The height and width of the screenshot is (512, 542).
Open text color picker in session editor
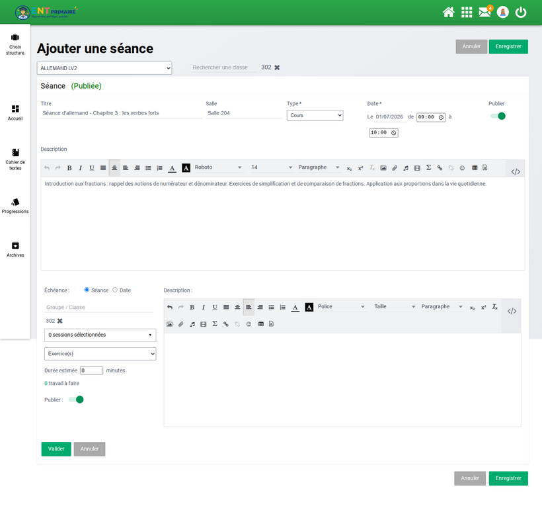pyautogui.click(x=172, y=168)
